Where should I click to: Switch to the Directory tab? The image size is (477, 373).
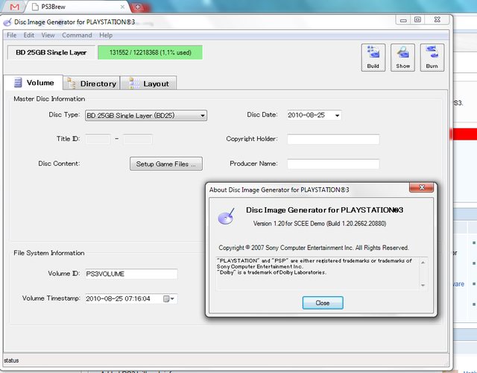91,84
